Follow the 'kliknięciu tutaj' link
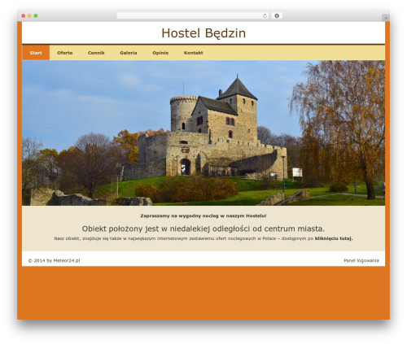 pyautogui.click(x=334, y=238)
